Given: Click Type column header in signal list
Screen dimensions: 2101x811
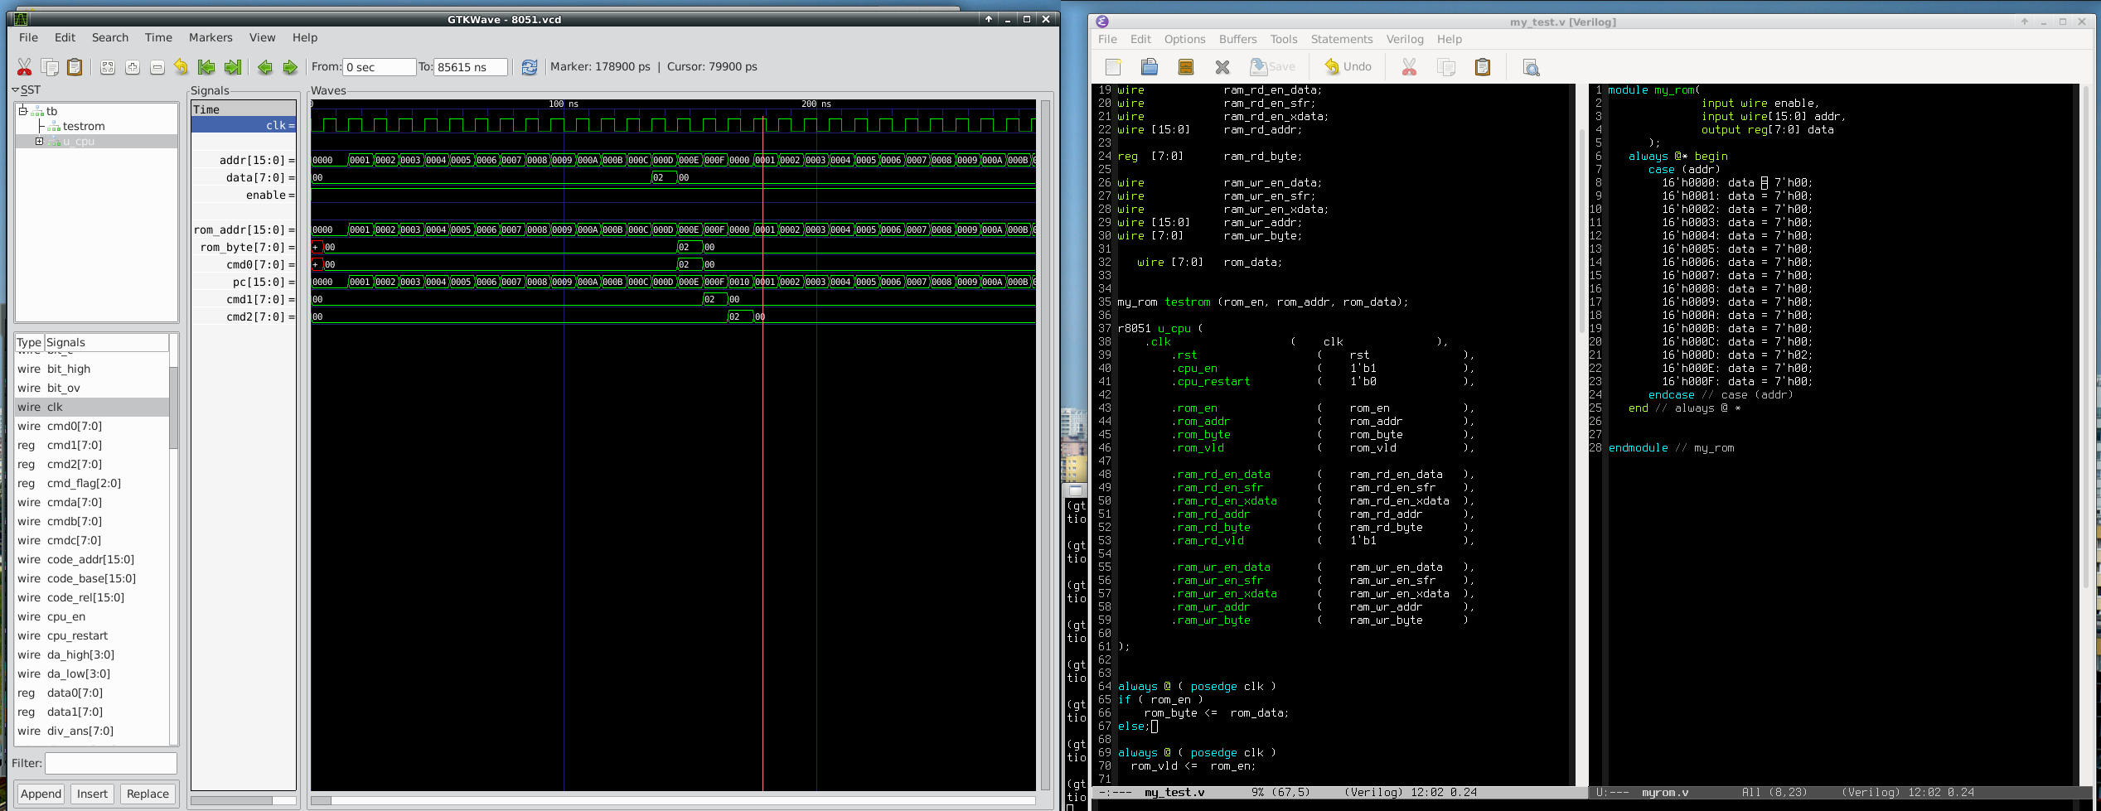Looking at the screenshot, I should click(x=29, y=342).
